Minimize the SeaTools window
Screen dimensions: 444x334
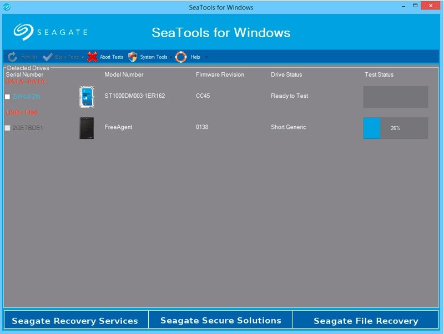403,6
